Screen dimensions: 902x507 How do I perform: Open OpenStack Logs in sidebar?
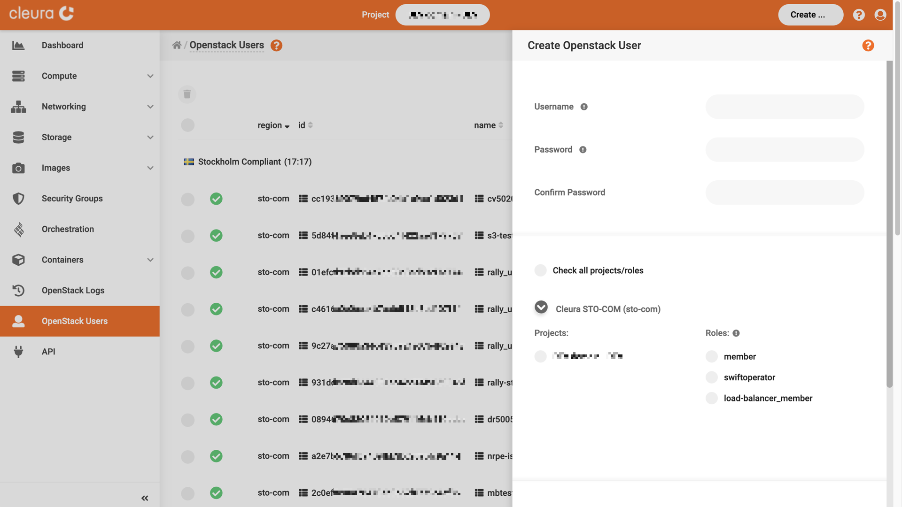pyautogui.click(x=80, y=291)
